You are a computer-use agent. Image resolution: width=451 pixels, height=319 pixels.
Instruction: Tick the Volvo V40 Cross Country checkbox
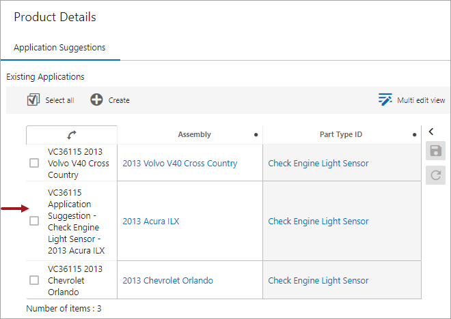[x=34, y=163]
